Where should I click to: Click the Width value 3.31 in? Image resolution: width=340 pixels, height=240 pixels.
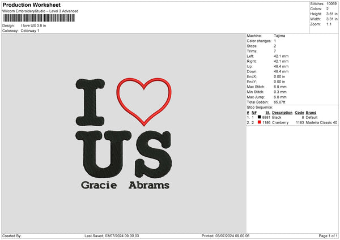pyautogui.click(x=331, y=19)
